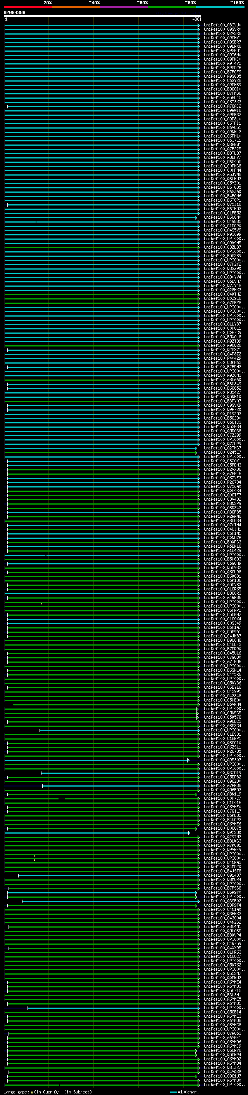Image resolution: width=248 pixels, height=1095 pixels.
Task: Select the label UniRef100_C8ZAY1
Action: [x=222, y=461]
